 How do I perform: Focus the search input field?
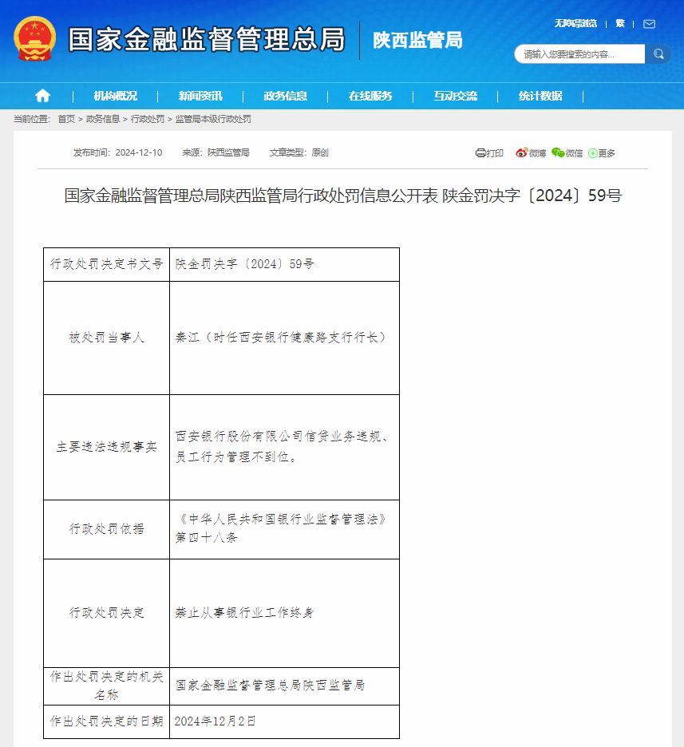coord(579,53)
